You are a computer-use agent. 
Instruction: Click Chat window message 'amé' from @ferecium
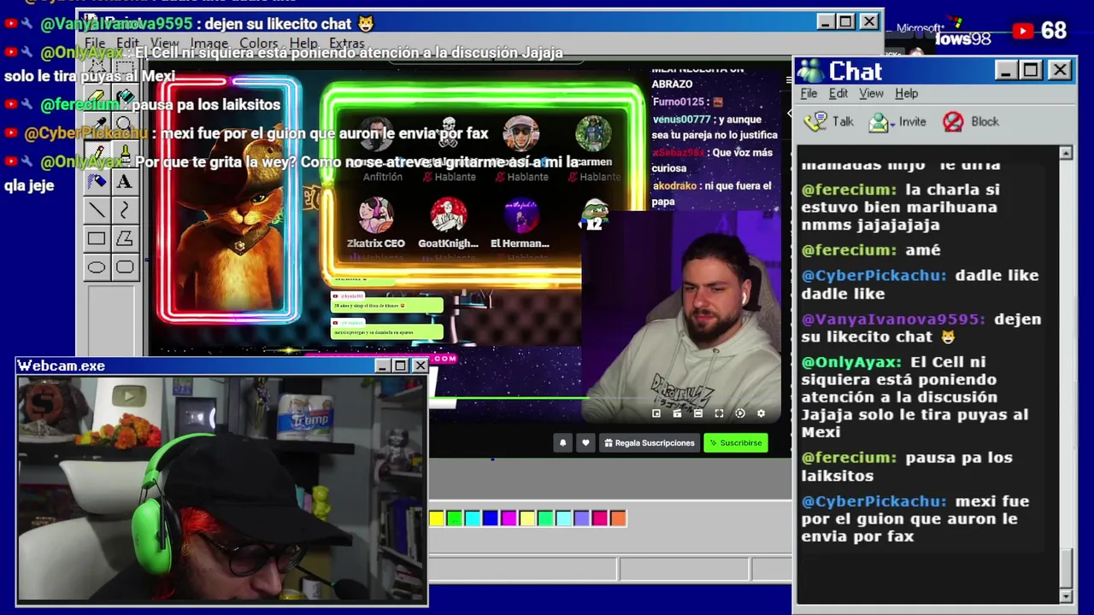pos(923,249)
